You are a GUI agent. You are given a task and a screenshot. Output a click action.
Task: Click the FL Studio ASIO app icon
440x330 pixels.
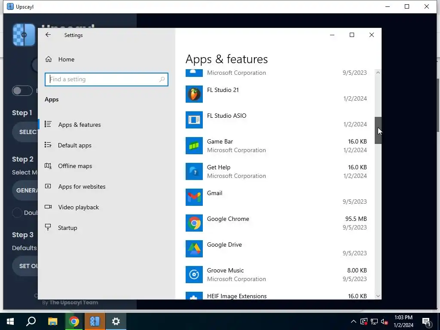[194, 120]
